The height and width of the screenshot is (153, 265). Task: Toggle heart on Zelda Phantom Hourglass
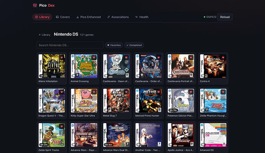(223, 92)
